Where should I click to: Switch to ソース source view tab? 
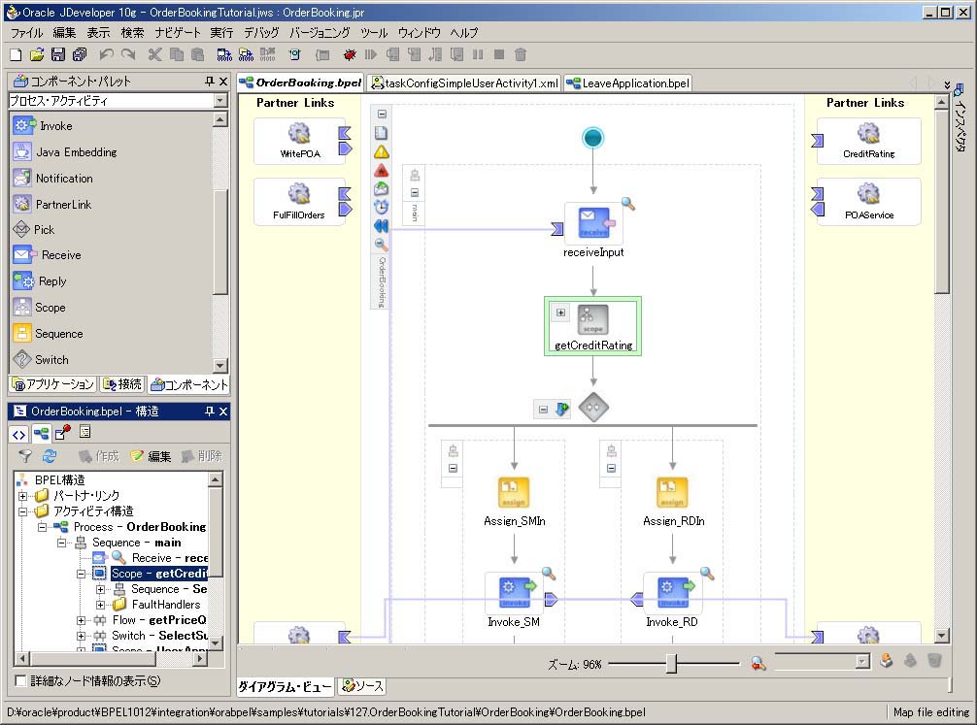click(x=362, y=686)
